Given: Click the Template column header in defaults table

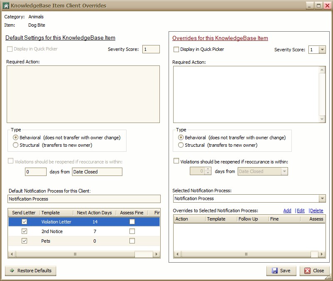Looking at the screenshot, I should tap(57, 213).
